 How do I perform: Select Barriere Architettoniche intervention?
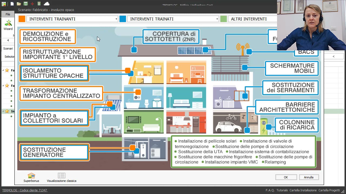coord(287,107)
